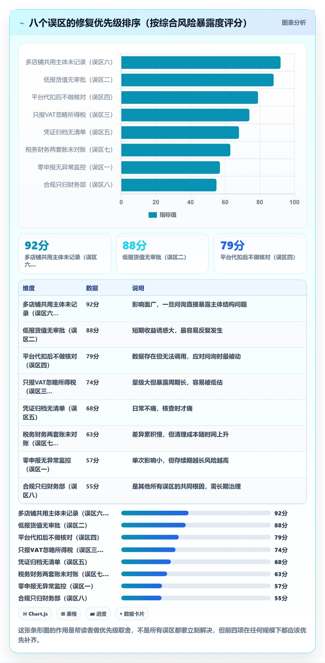Click y-axis label 合规只归财务部（误区八）
Viewport: 325px width, 663px height.
point(78,185)
